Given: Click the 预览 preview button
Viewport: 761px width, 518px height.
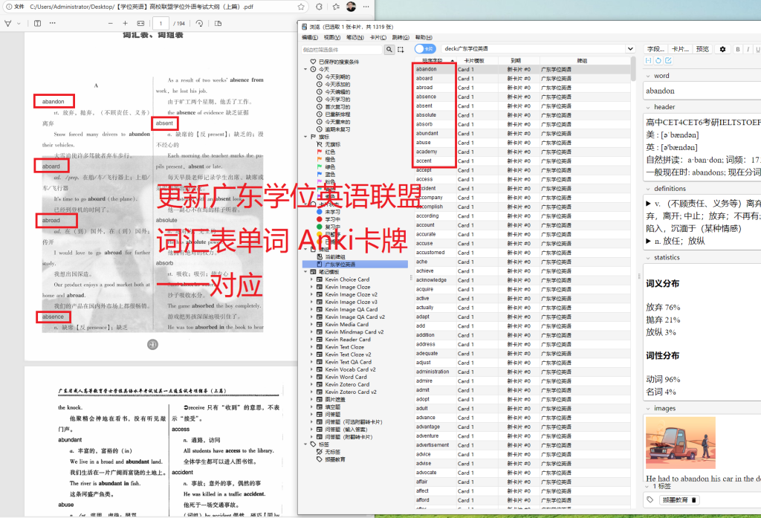Looking at the screenshot, I should 702,49.
